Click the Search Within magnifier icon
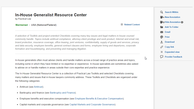The width and height of the screenshot is (194, 109). (x=162, y=12)
